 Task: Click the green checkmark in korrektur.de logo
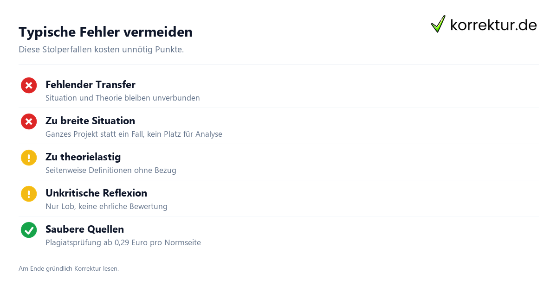[438, 24]
